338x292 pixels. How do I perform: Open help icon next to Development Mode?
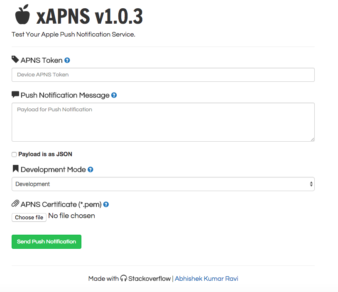[91, 169]
